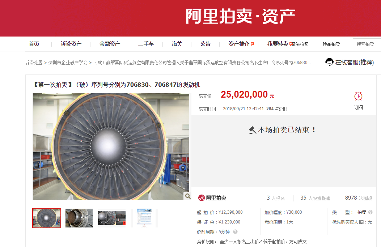Select the fan blade close-up thumbnail
Screen dimensions: 381x247
click(112, 218)
